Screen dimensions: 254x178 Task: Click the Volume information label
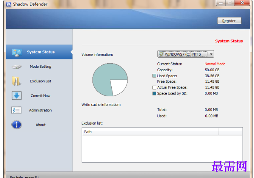click(x=97, y=55)
